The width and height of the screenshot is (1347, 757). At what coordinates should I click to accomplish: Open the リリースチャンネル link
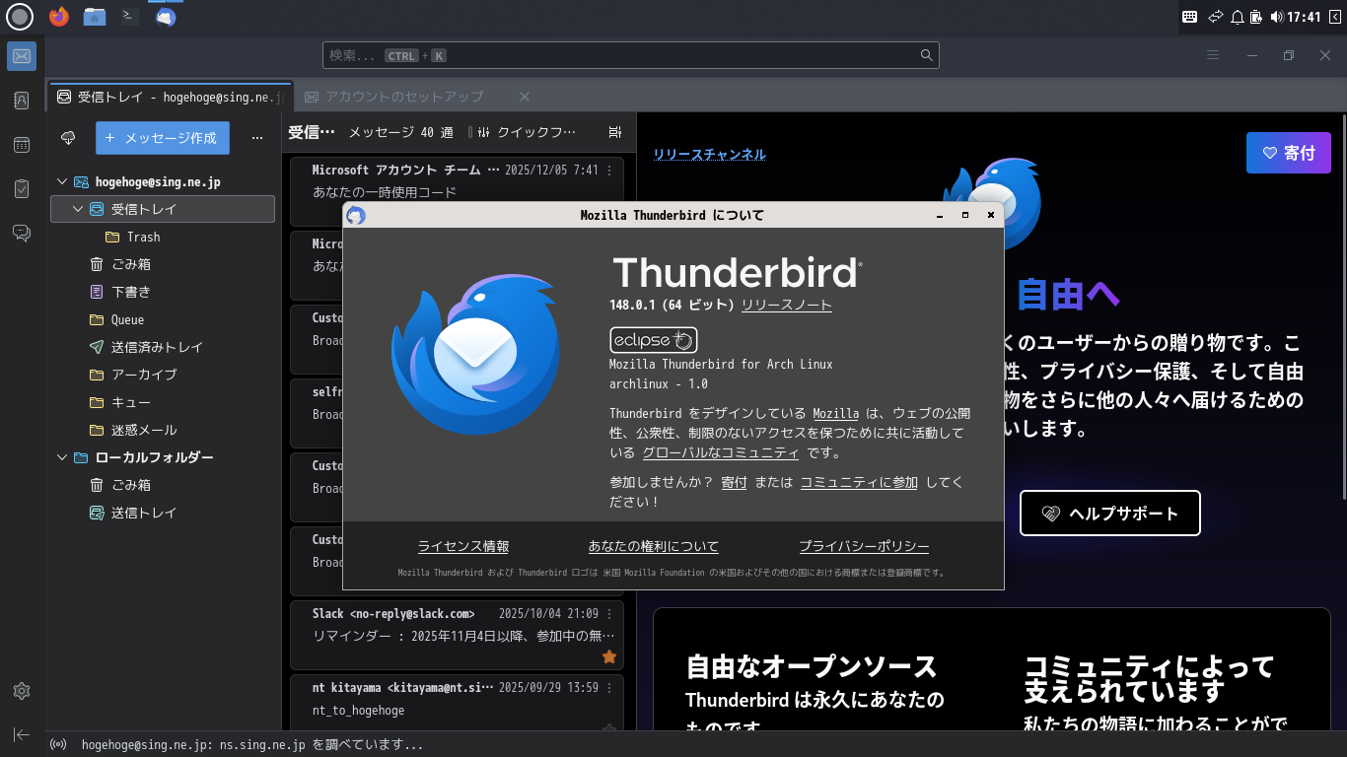tap(709, 154)
